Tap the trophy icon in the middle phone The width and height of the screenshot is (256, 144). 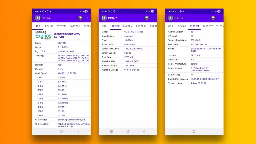[147, 18]
